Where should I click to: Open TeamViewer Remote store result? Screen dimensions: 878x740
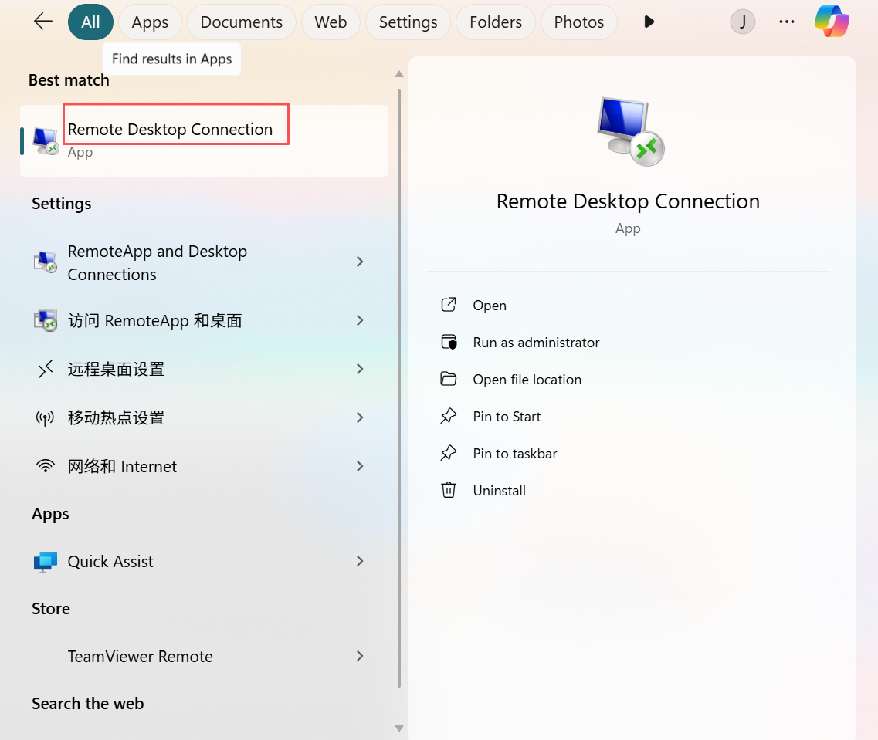[204, 657]
